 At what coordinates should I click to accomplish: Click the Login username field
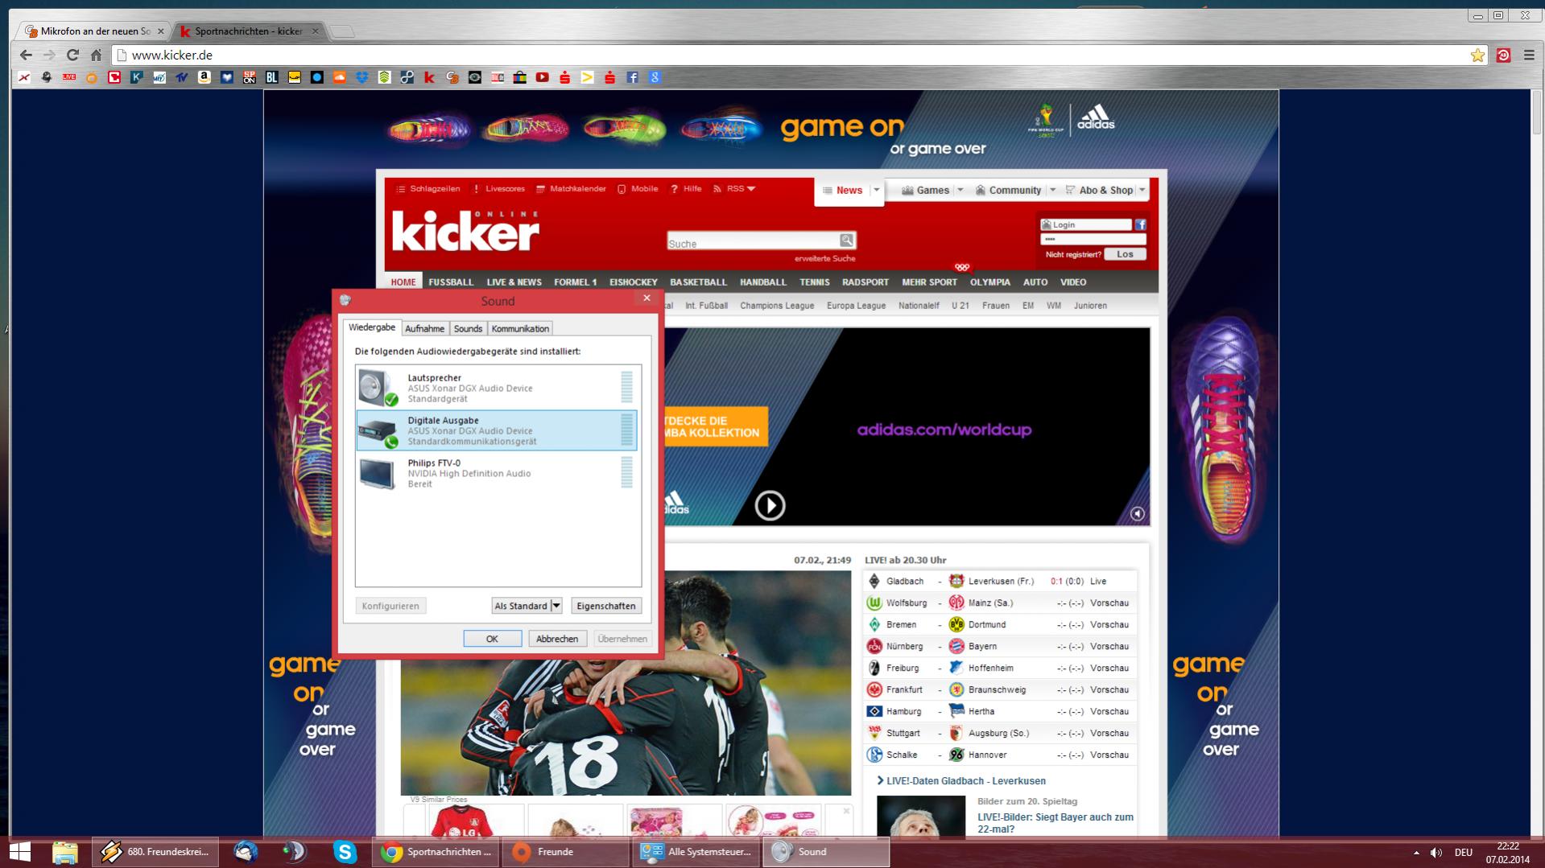(1087, 224)
